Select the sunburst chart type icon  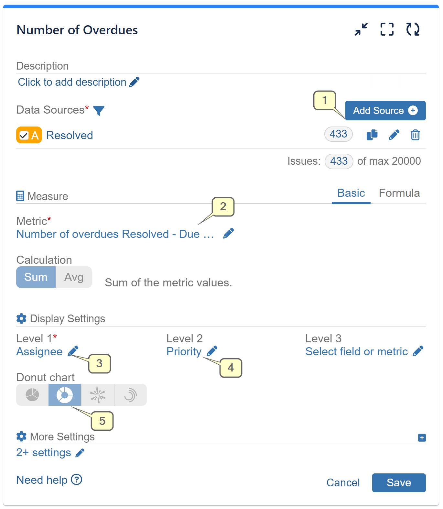[98, 395]
